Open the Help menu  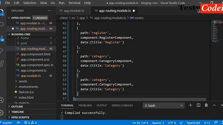[87, 3]
